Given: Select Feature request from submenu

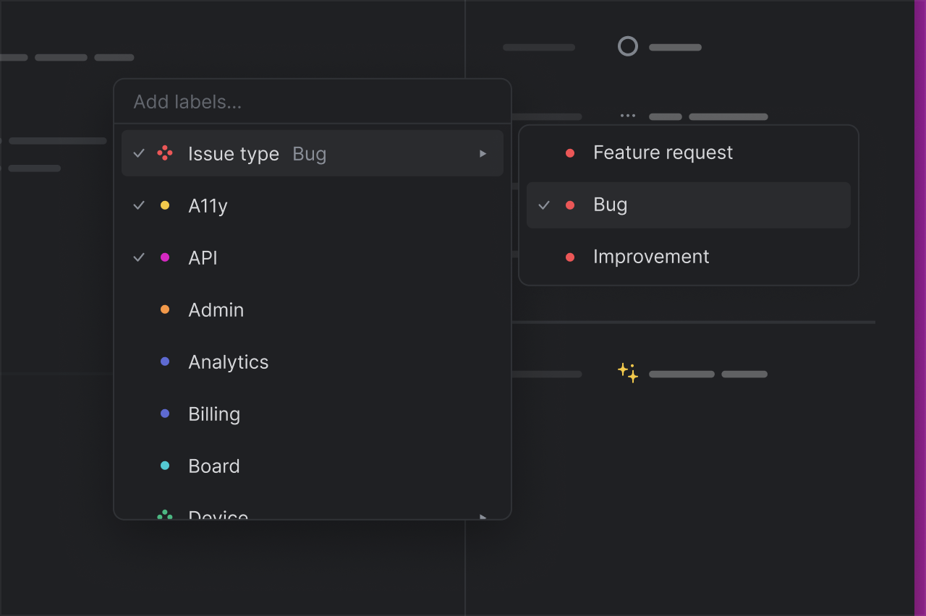Looking at the screenshot, I should (x=663, y=153).
